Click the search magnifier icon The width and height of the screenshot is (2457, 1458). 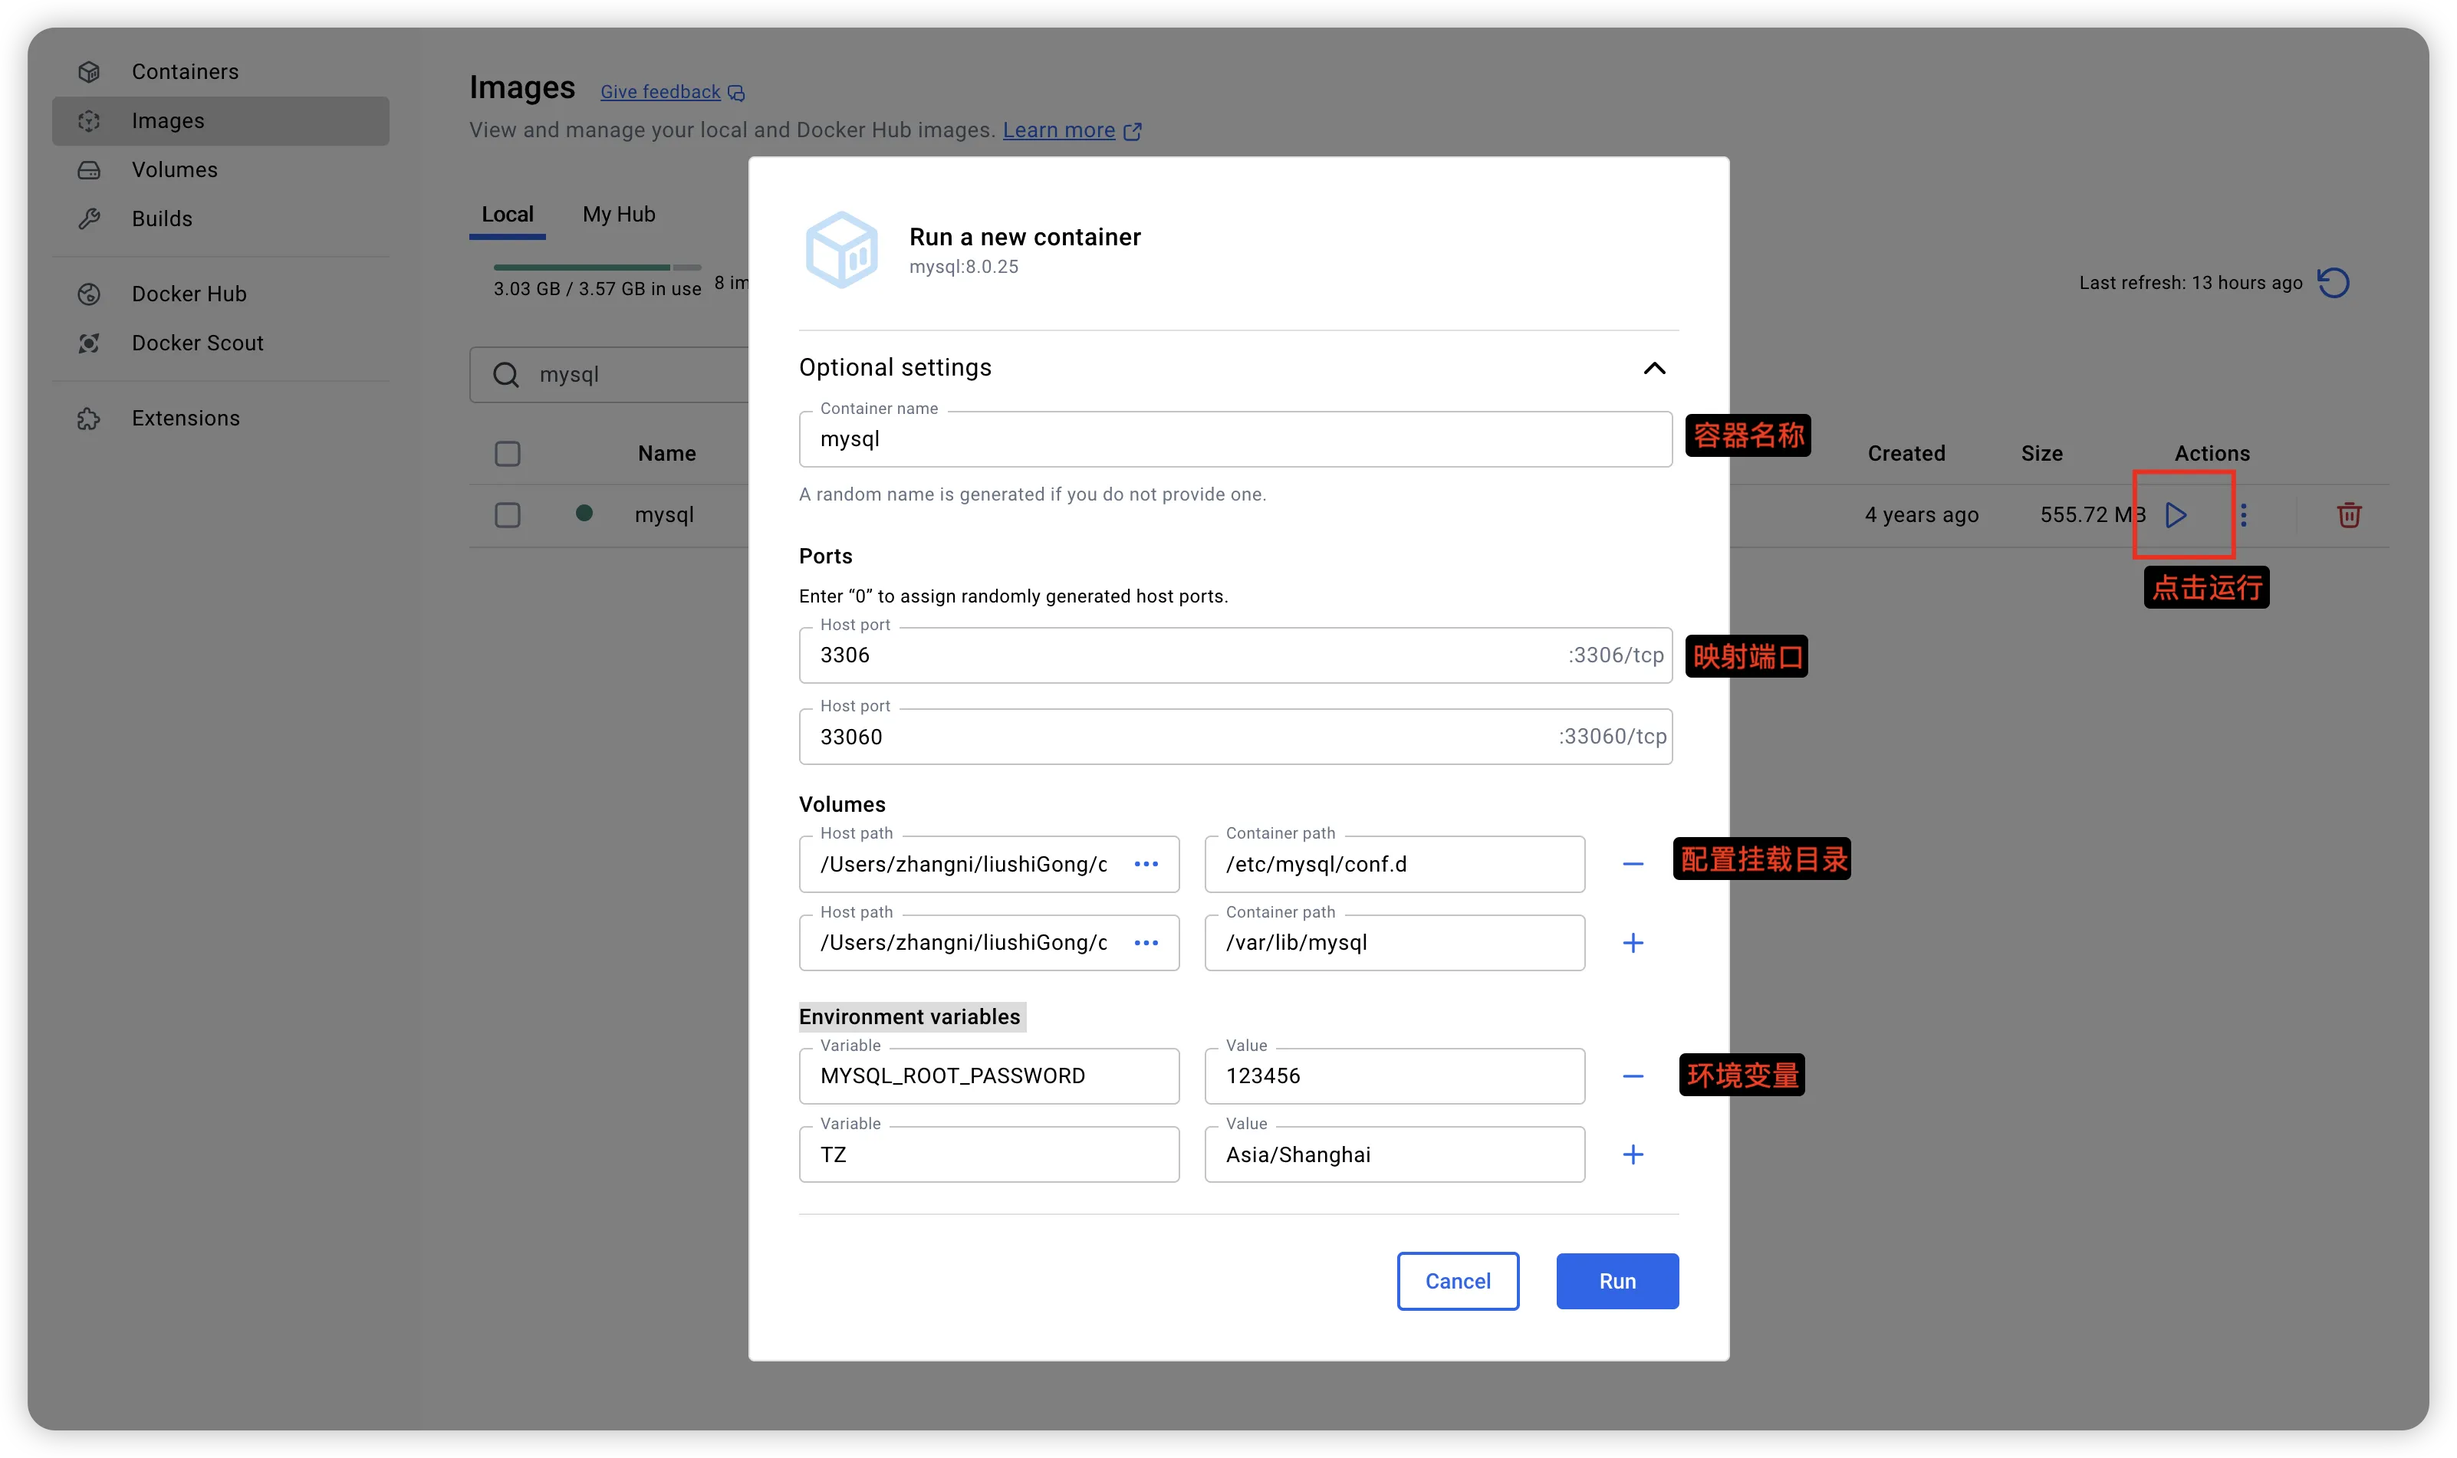[505, 374]
